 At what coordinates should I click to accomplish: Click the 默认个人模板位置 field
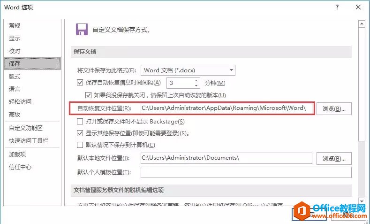click(246, 172)
